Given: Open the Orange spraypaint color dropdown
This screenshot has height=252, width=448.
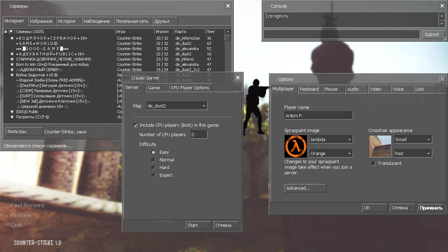Looking at the screenshot, I should [x=331, y=153].
